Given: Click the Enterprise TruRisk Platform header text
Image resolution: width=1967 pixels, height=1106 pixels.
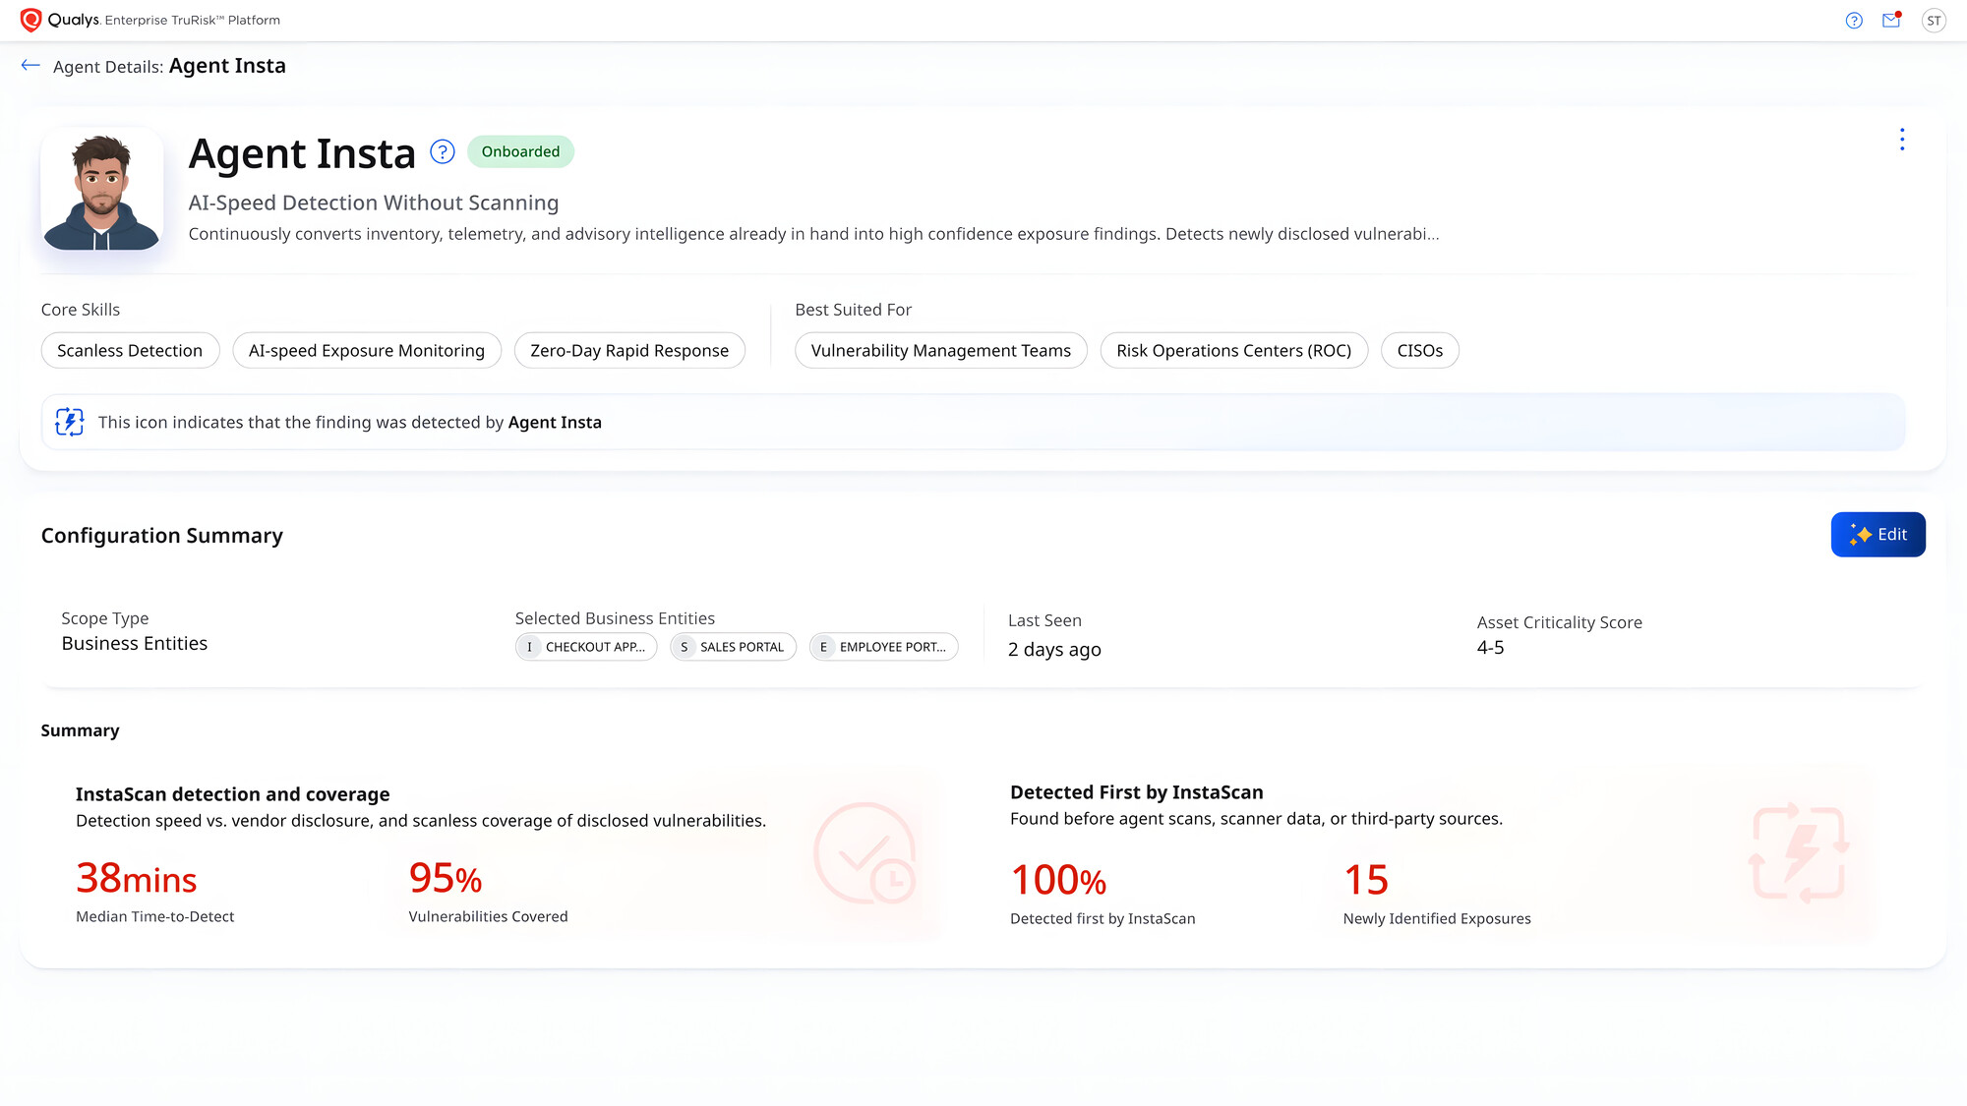Looking at the screenshot, I should (193, 21).
